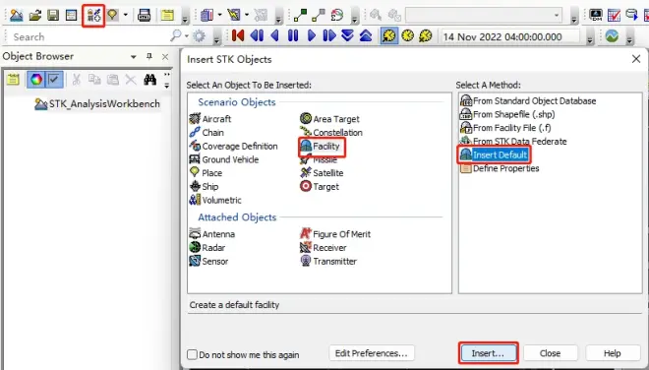
Task: Expand the search magnifier dropdown arrow
Action: (186, 36)
